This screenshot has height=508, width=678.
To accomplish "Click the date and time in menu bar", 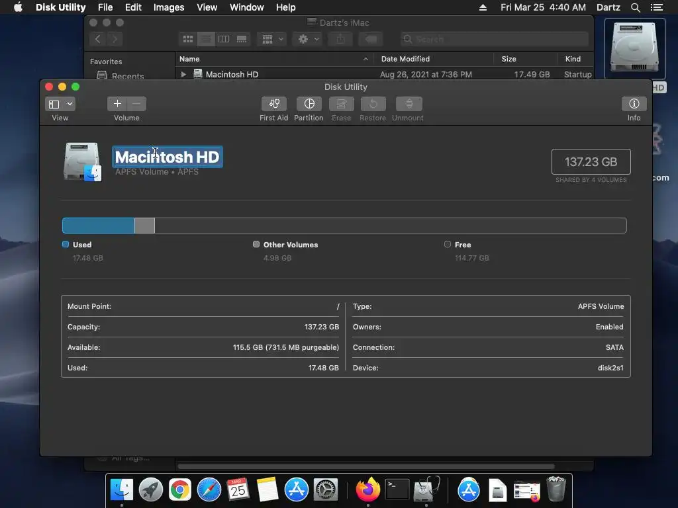I will point(543,7).
